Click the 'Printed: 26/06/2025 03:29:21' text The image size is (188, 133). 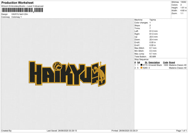(125, 131)
